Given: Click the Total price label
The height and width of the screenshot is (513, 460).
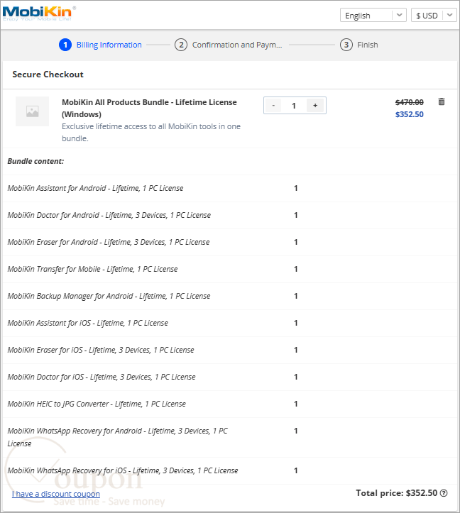Looking at the screenshot, I should (x=397, y=493).
